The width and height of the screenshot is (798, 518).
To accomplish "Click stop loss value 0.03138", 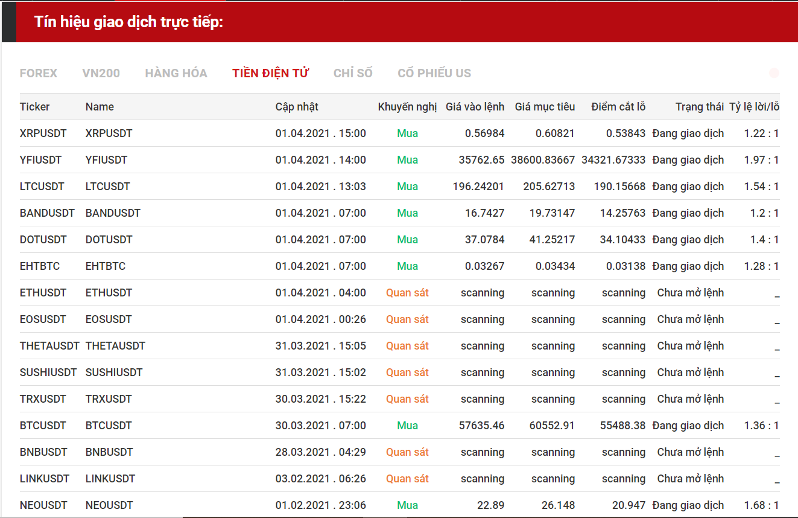I will tap(625, 266).
